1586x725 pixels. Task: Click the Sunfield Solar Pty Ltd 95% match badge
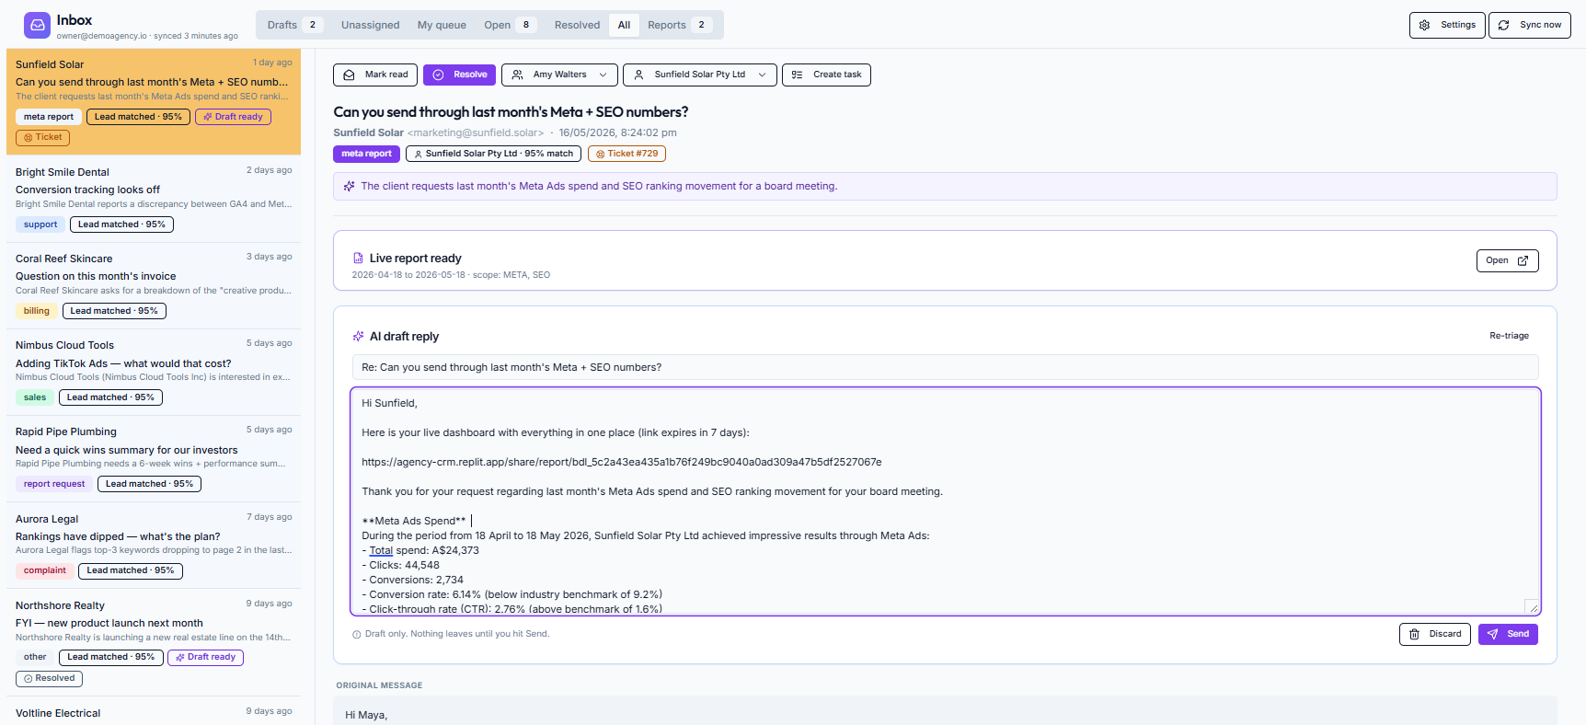[493, 154]
